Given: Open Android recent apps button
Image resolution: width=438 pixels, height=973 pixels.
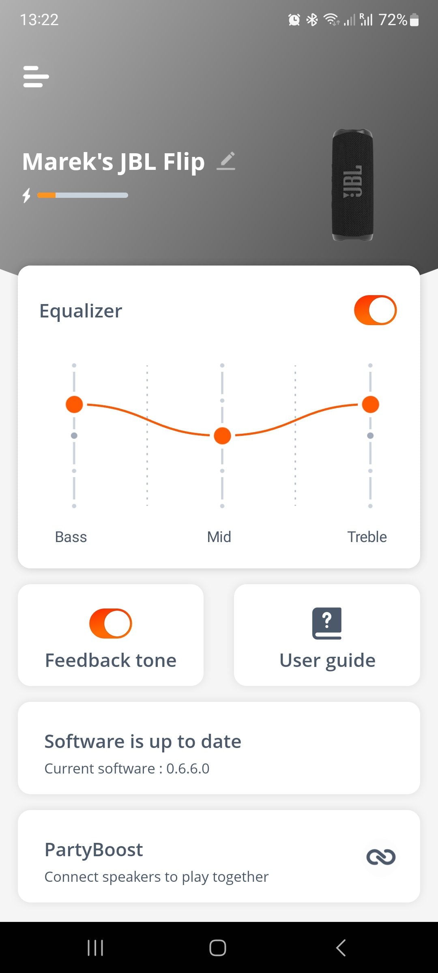Looking at the screenshot, I should coord(95,948).
